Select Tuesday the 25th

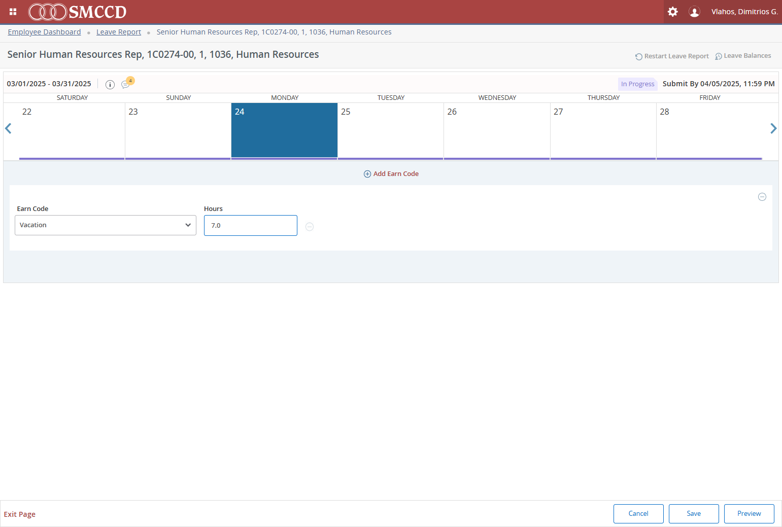click(x=391, y=131)
